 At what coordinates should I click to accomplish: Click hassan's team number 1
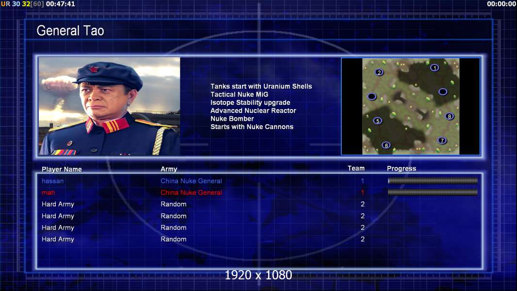pos(362,181)
